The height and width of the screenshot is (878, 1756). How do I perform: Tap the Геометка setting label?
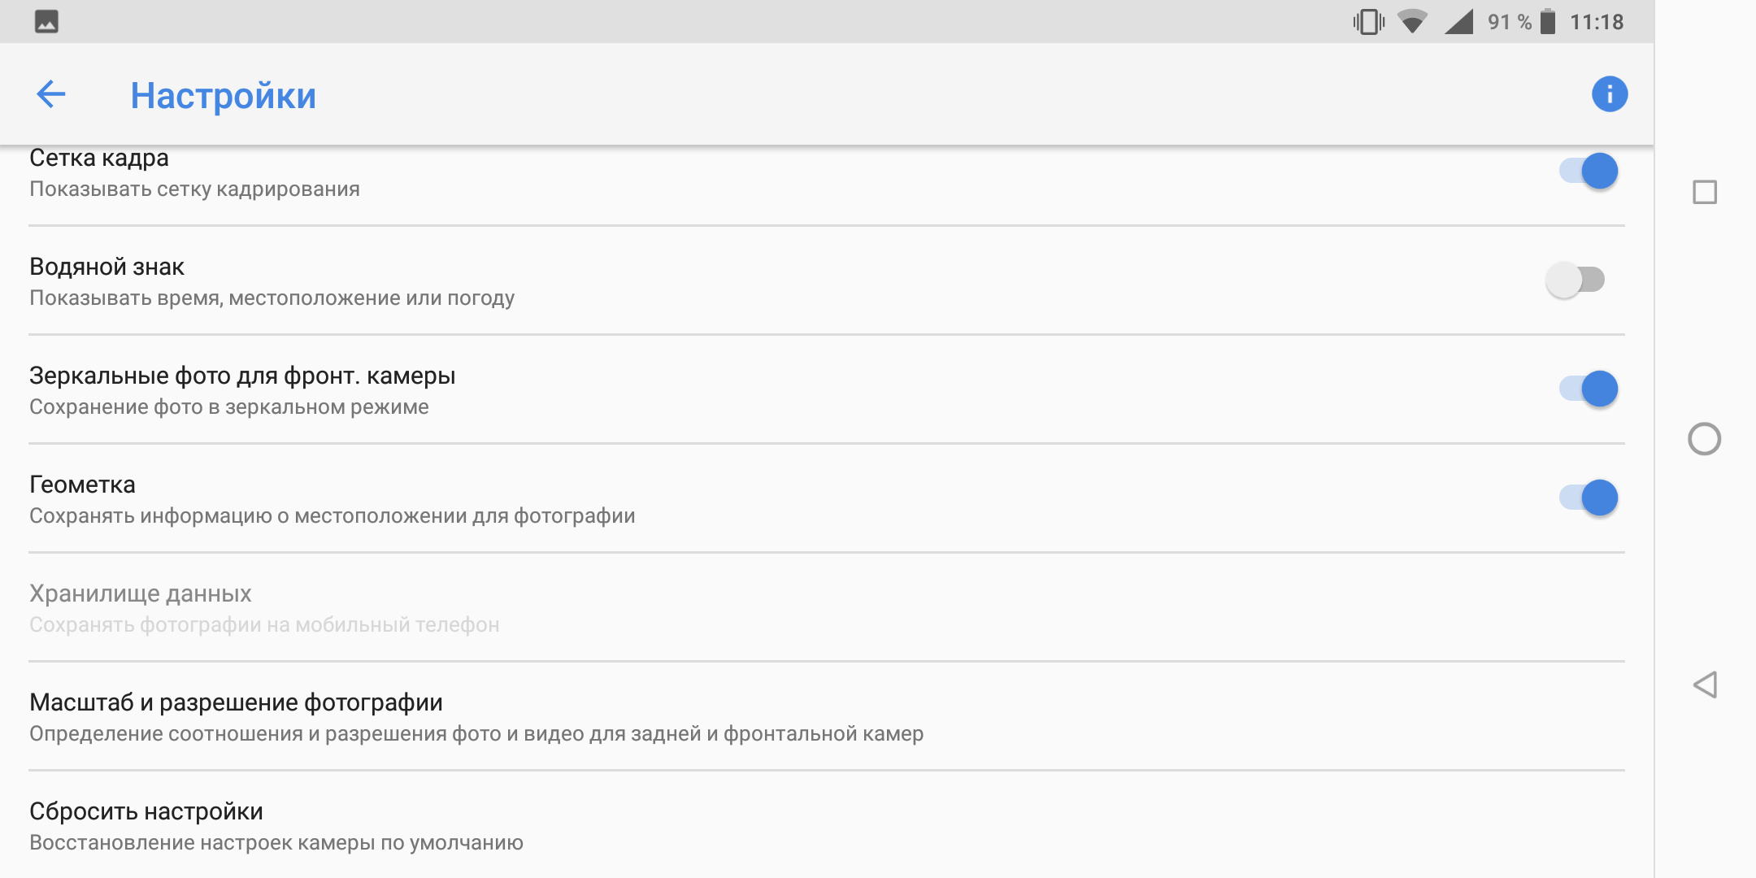[82, 485]
